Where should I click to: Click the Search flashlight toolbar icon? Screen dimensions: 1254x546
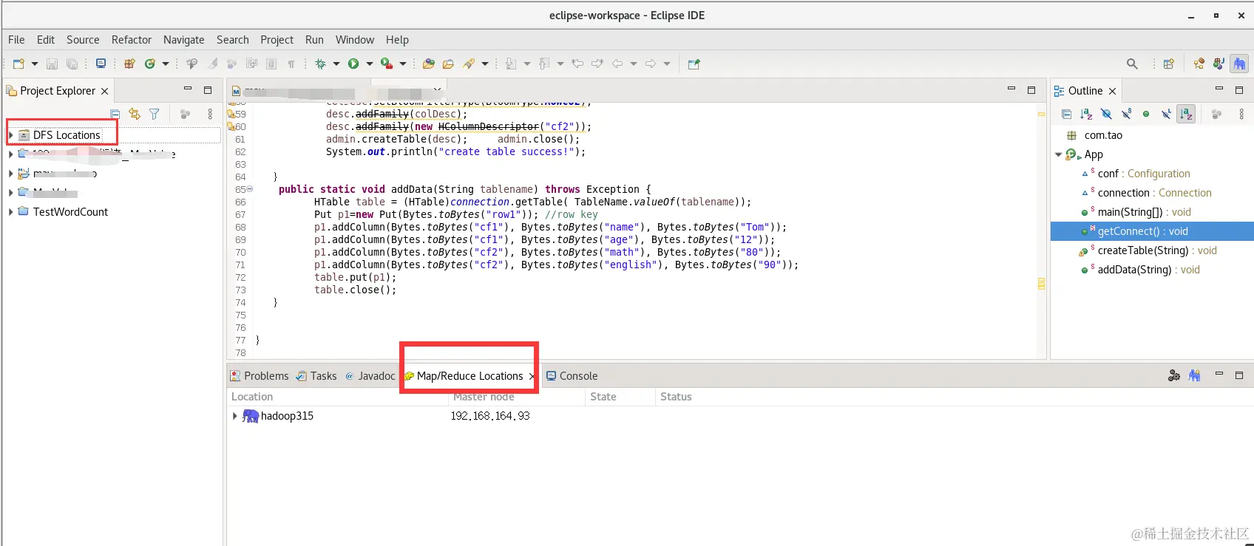pyautogui.click(x=469, y=64)
